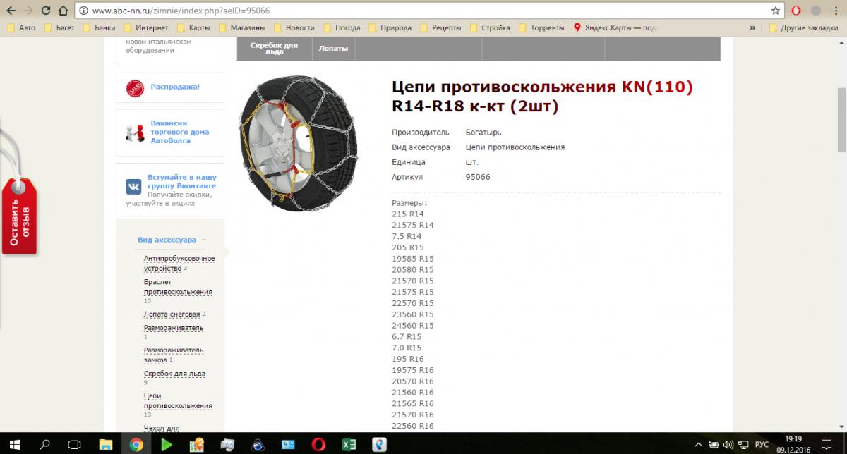
Task: Click the Opera extension icon in toolbar
Action: click(795, 11)
